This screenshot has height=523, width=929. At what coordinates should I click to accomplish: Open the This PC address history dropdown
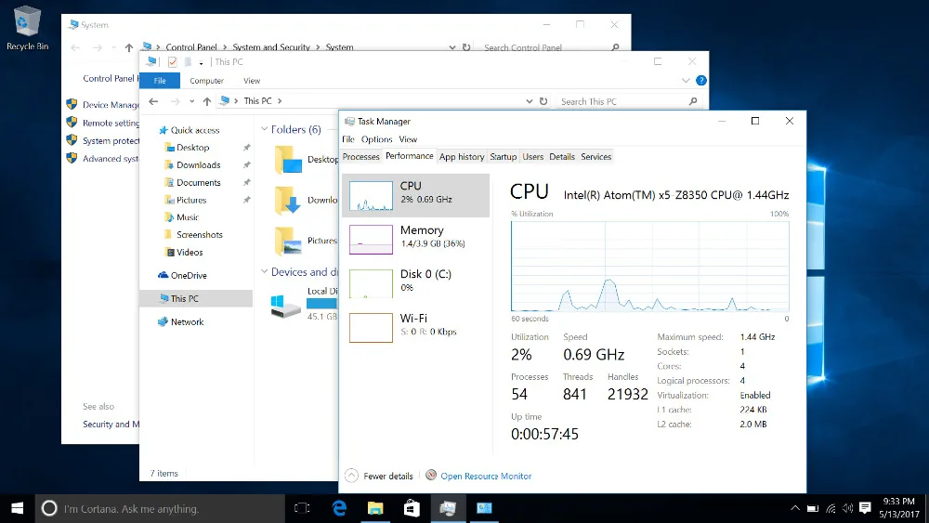[530, 101]
